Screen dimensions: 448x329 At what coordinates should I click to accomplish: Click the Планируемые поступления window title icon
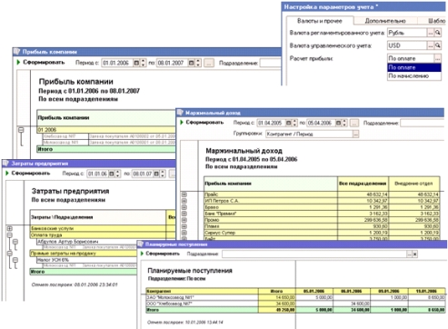point(141,244)
